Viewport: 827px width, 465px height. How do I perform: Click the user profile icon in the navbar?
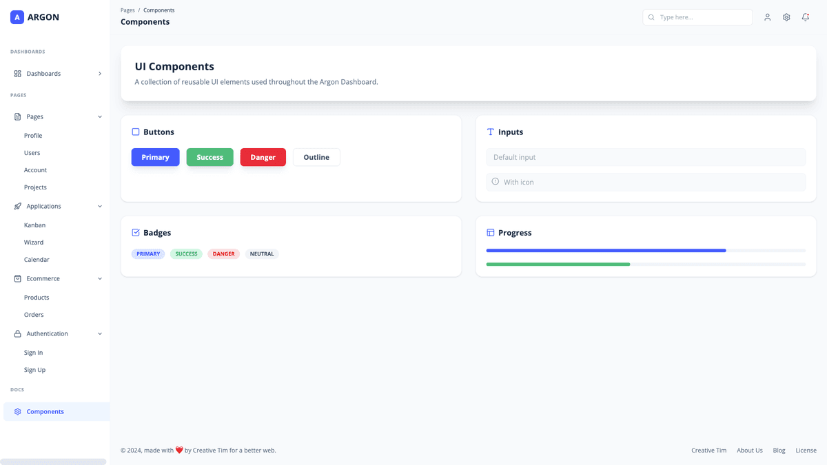(767, 17)
